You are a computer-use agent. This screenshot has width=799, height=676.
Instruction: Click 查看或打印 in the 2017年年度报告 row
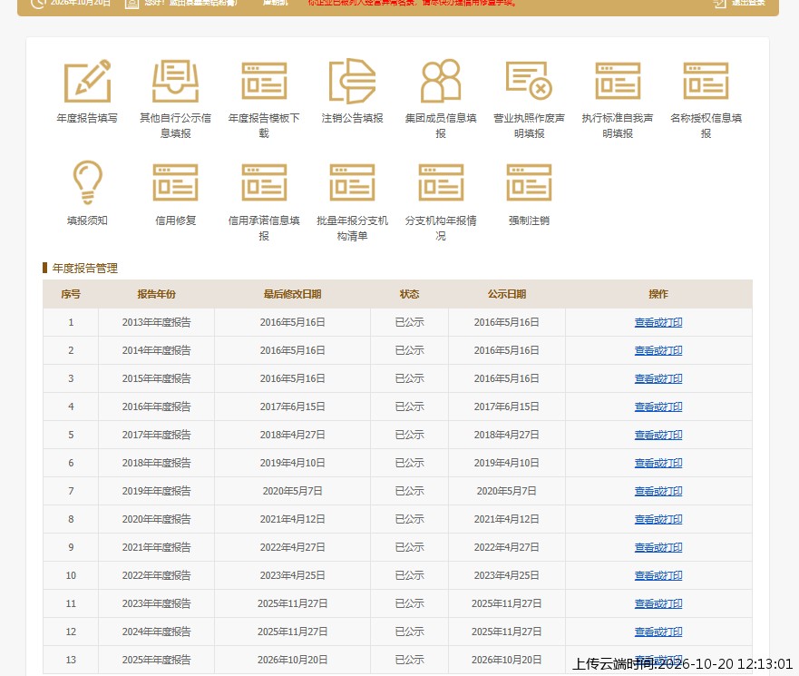pos(658,435)
